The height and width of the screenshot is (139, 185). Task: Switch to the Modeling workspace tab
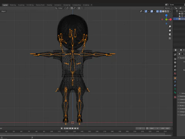coord(13,5)
